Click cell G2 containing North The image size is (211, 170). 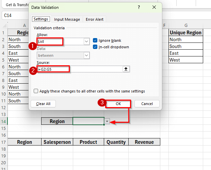click(186, 39)
